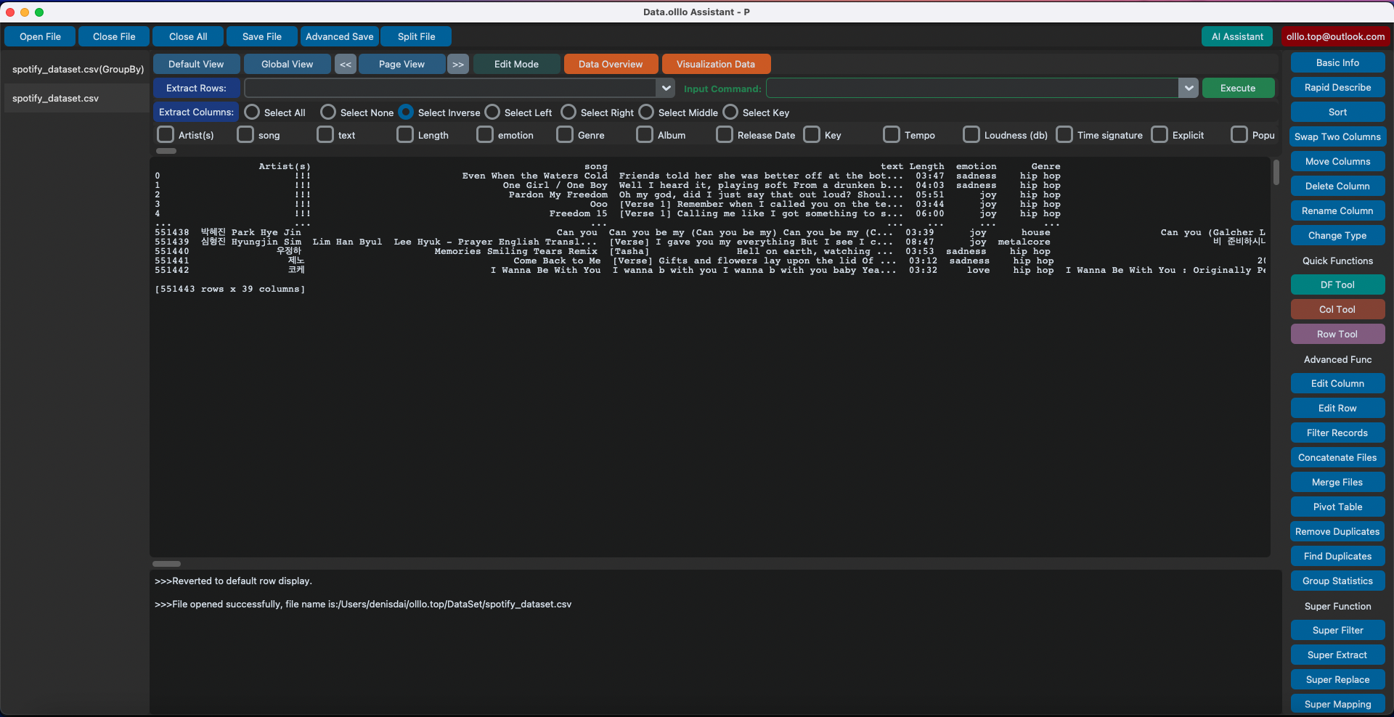
Task: Click Remove Duplicates
Action: click(1337, 530)
